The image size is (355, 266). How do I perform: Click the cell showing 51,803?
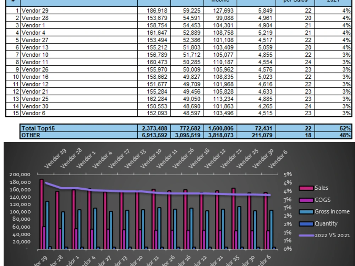187,47
